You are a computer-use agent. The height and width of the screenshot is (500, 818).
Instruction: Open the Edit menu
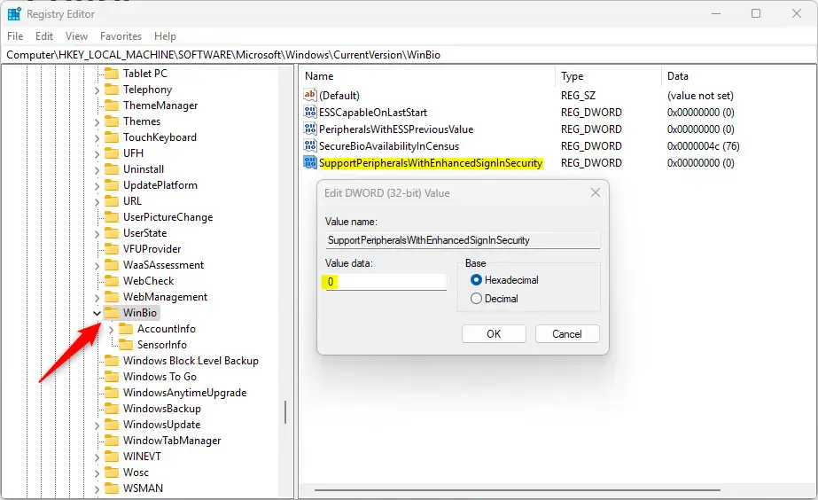click(x=44, y=36)
